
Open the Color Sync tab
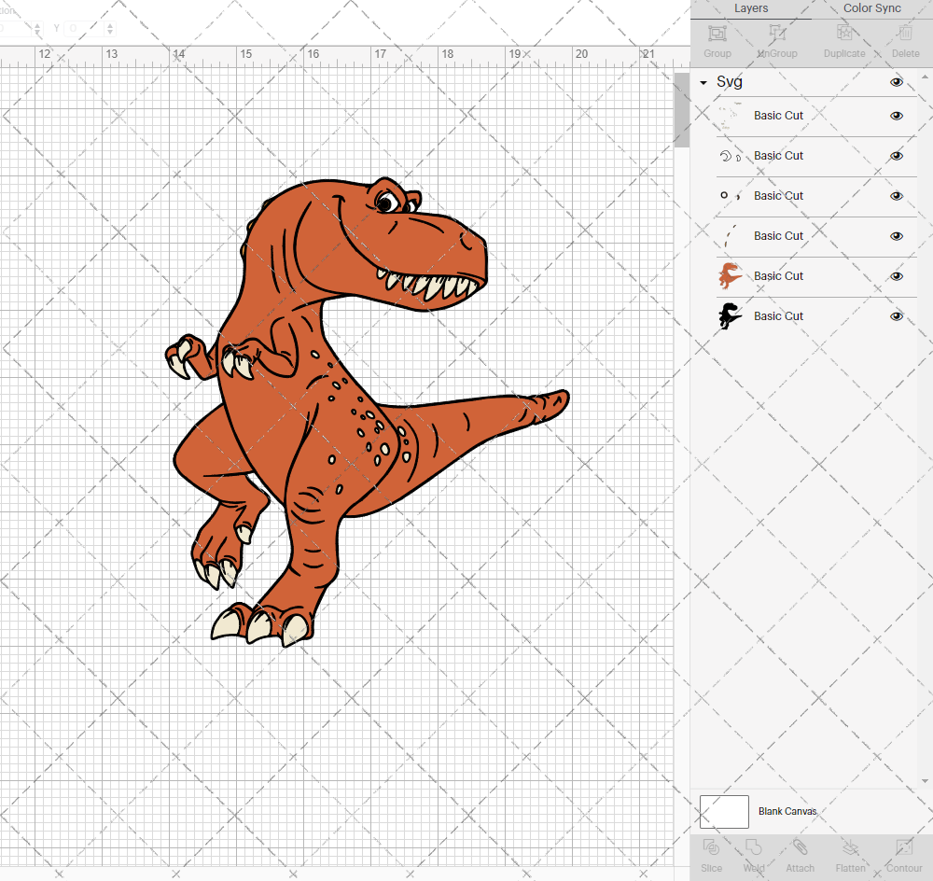[871, 8]
